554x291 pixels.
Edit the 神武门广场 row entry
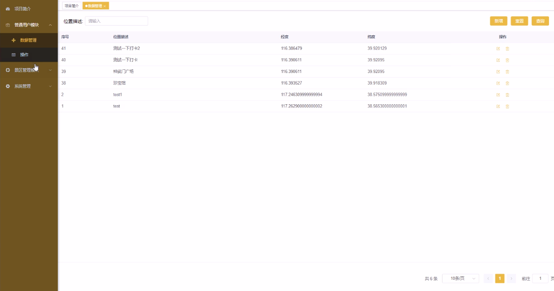[x=498, y=72]
